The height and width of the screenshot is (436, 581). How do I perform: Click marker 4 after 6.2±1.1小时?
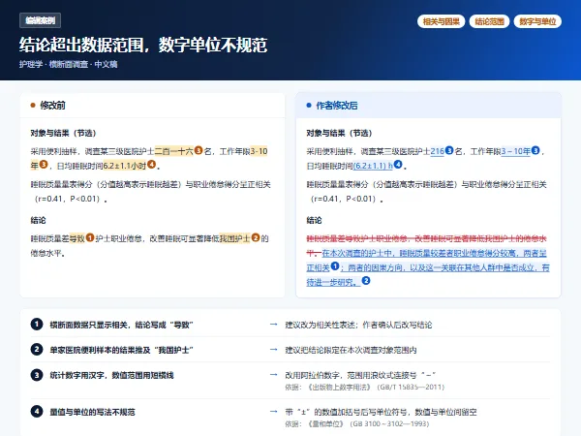(x=152, y=165)
